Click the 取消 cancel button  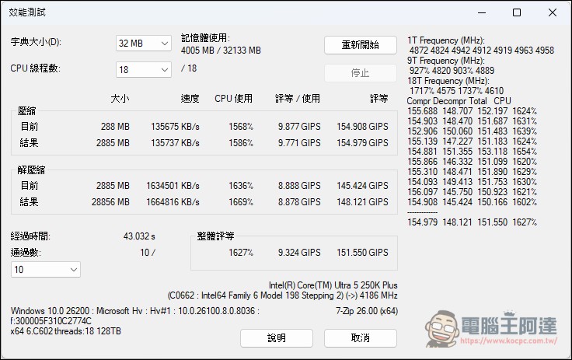coord(361,338)
